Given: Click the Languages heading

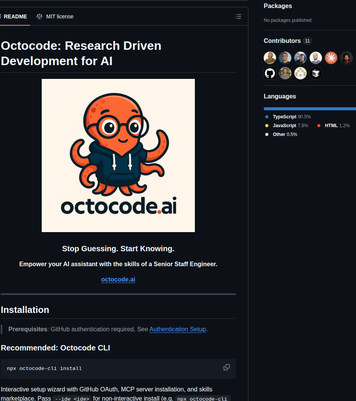Looking at the screenshot, I should [x=280, y=97].
